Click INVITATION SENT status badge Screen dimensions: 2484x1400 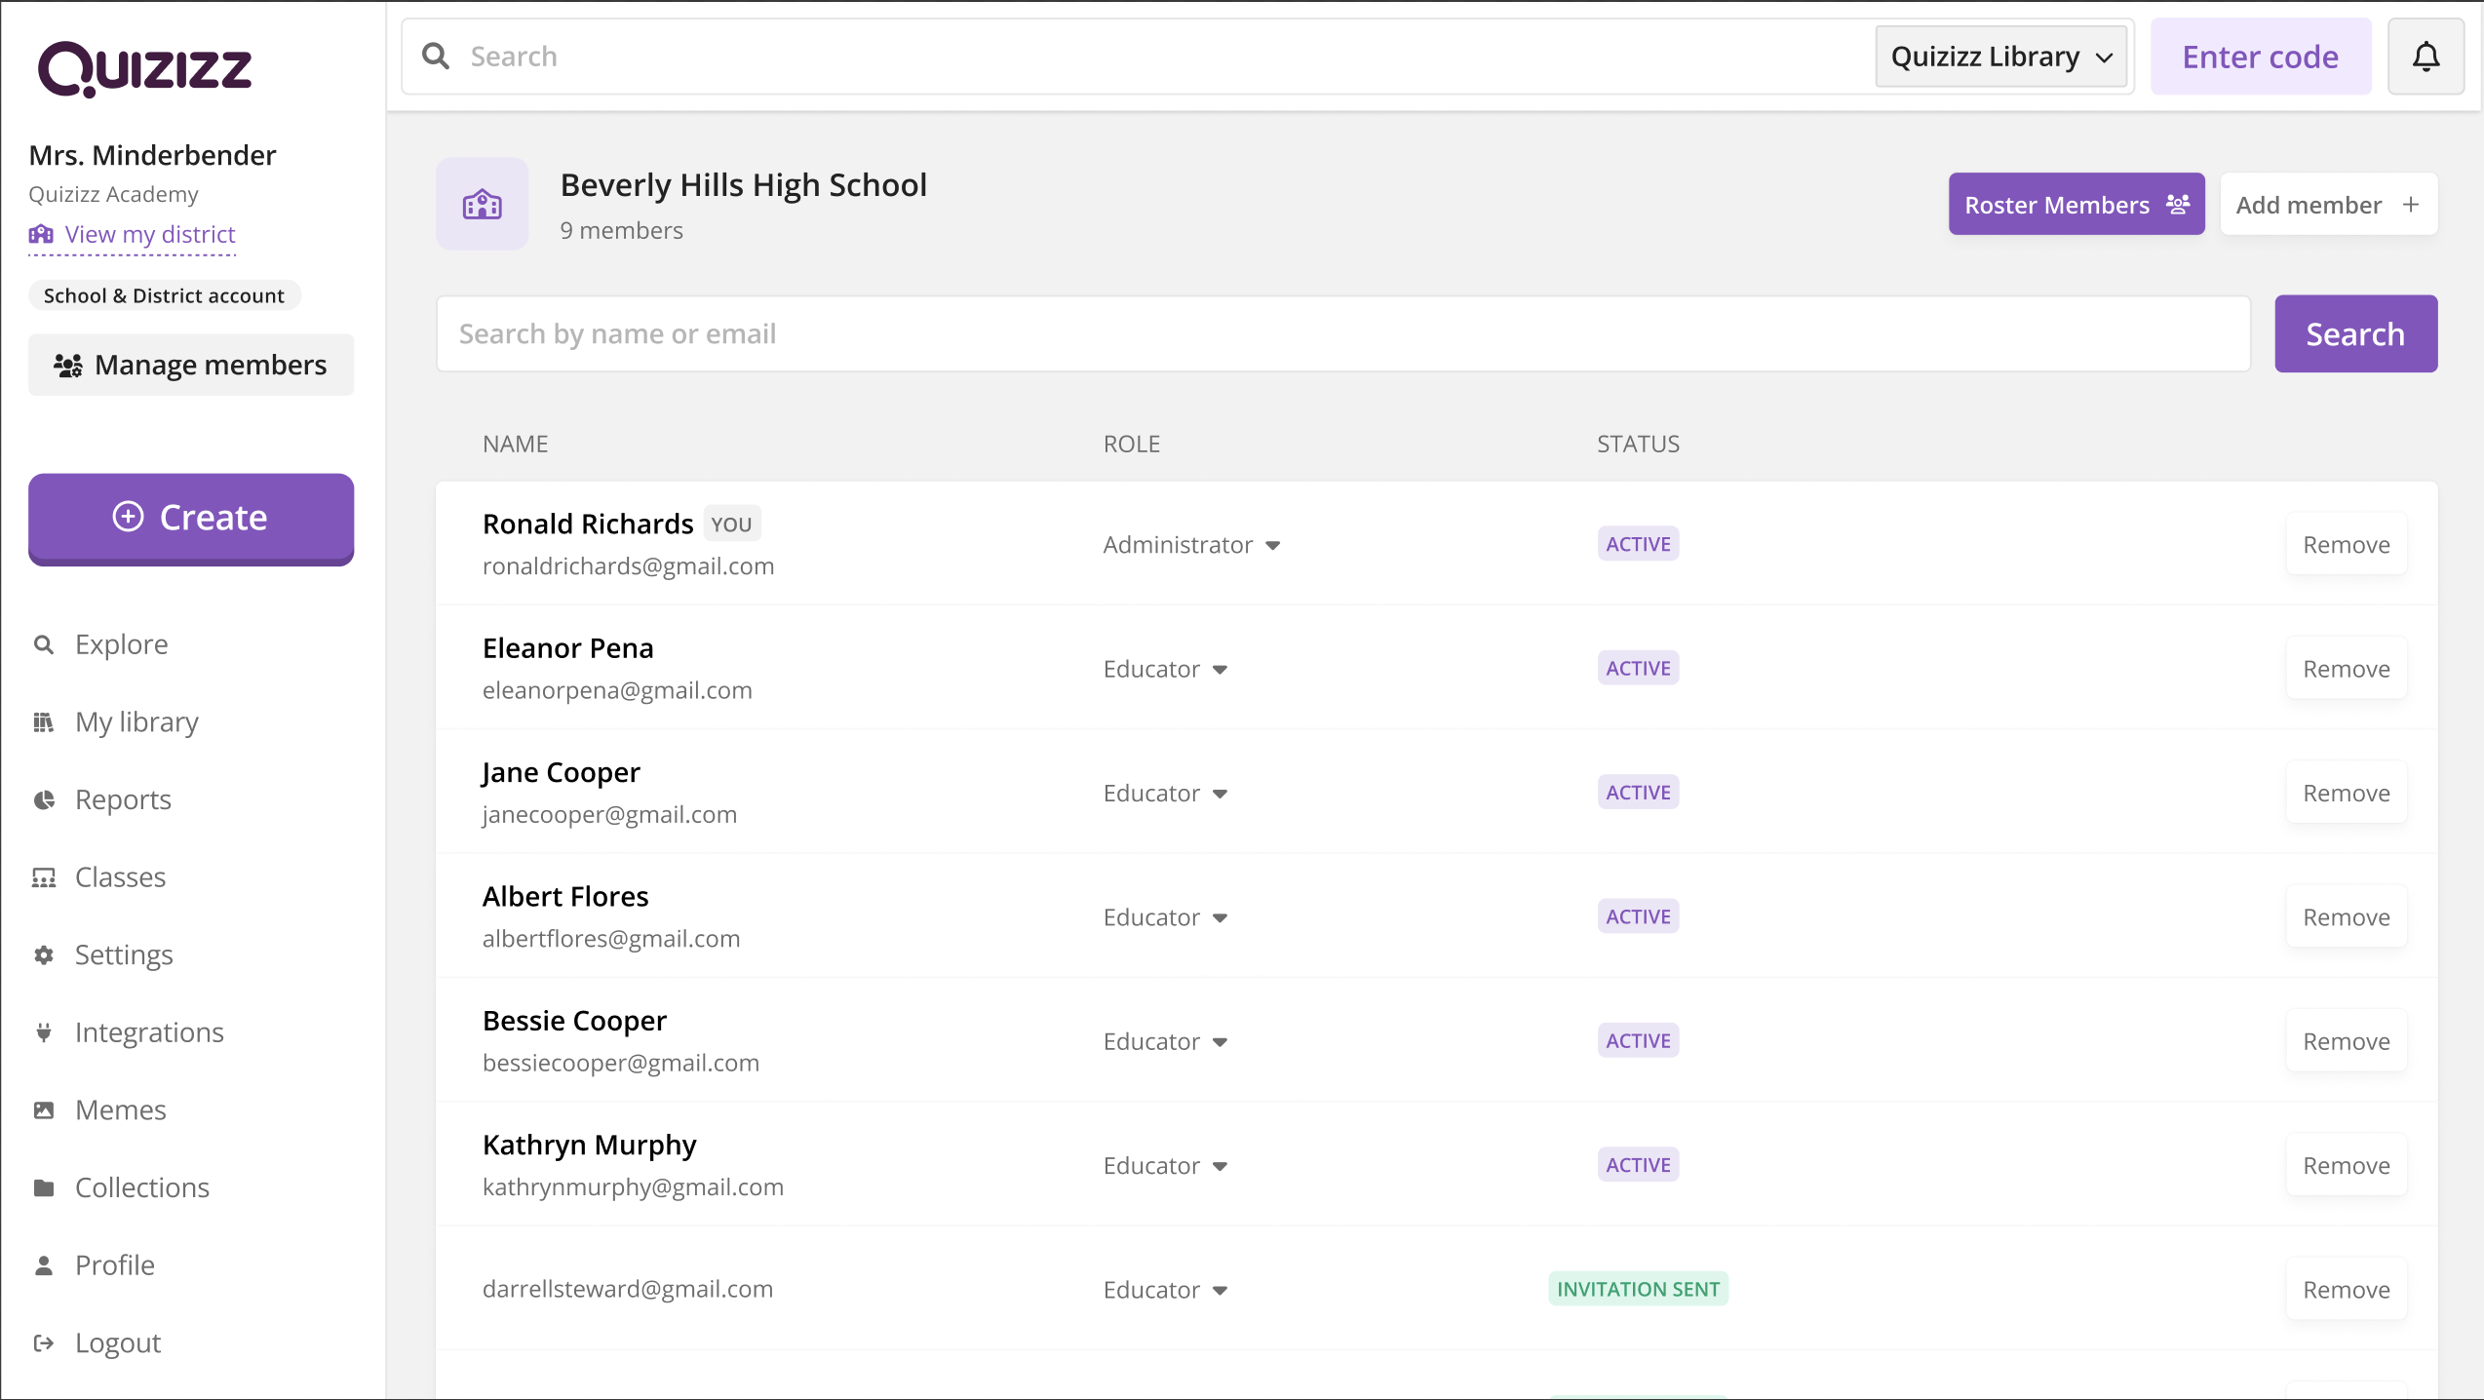click(1638, 1289)
